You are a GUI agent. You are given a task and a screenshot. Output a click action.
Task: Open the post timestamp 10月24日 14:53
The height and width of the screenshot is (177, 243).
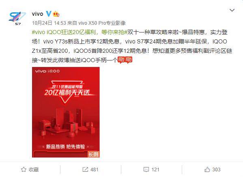(x=49, y=23)
